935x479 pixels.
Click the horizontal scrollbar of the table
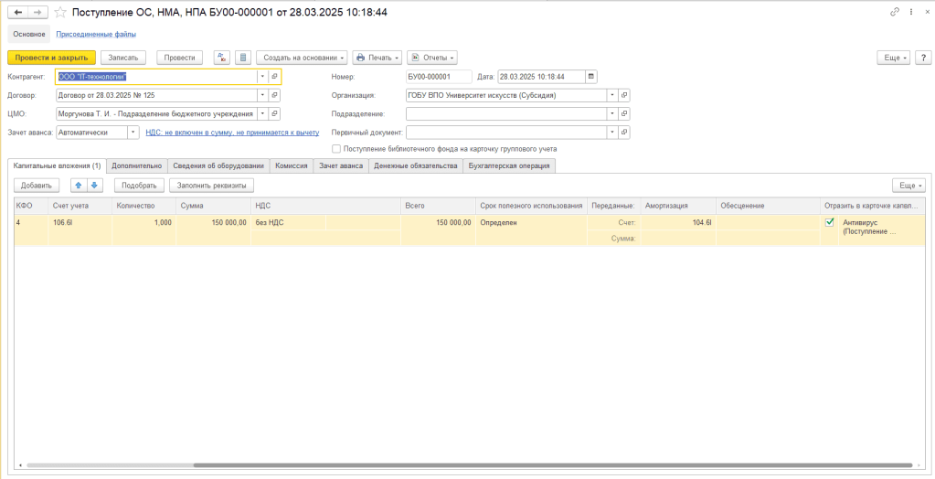click(457, 464)
